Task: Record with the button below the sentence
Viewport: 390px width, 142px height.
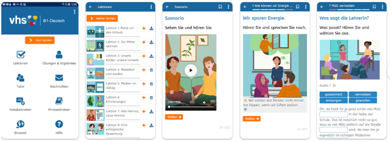Action: pyautogui.click(x=245, y=109)
